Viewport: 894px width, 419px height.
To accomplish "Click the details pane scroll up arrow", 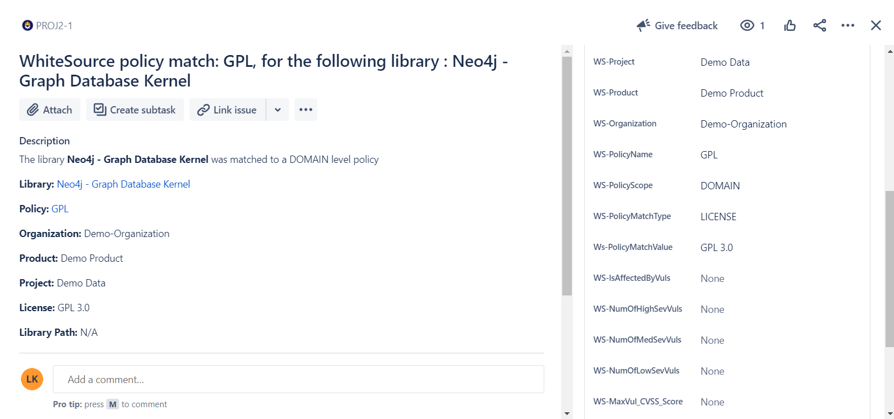I will click(890, 51).
